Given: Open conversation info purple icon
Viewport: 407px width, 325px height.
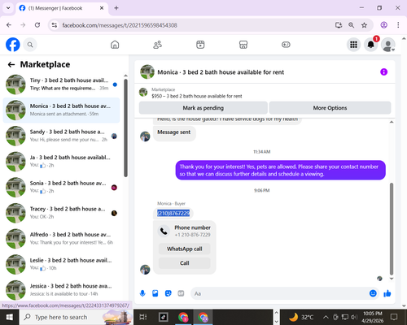Looking at the screenshot, I should [383, 72].
